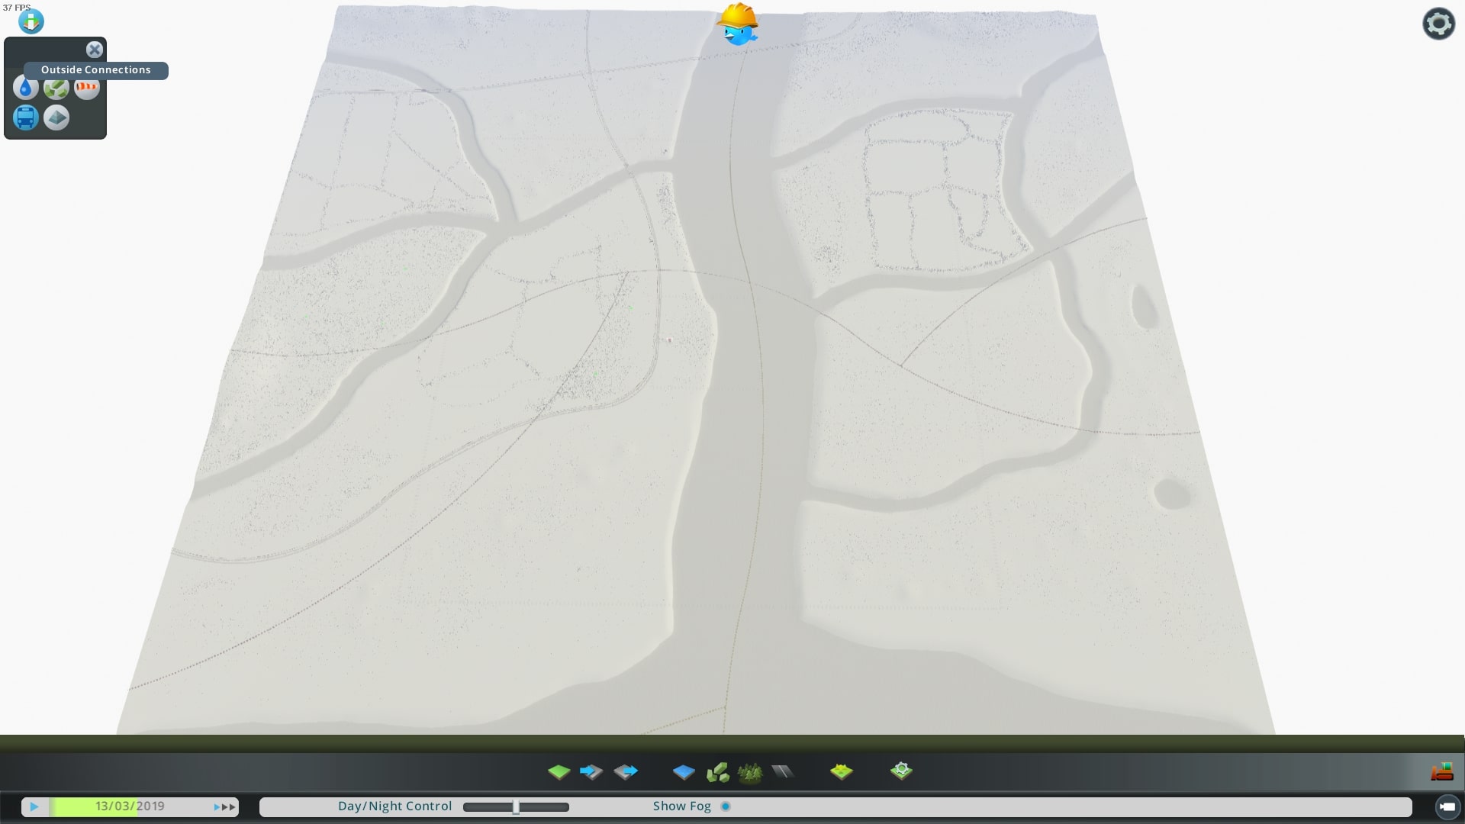Open the export heightmap tool

coord(626,772)
